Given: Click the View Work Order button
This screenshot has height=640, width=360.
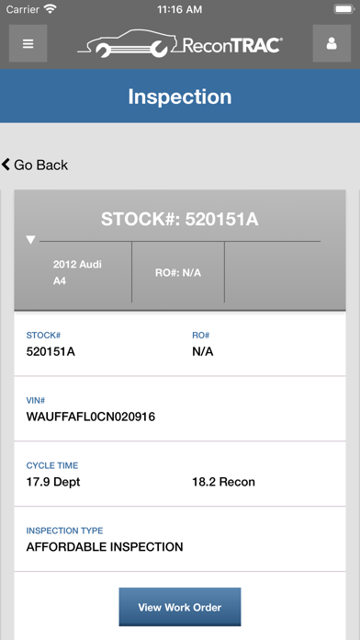Looking at the screenshot, I should (x=180, y=607).
